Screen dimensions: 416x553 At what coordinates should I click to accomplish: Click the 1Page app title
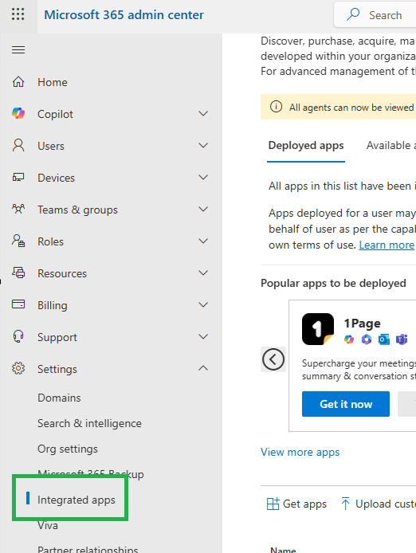[362, 323]
